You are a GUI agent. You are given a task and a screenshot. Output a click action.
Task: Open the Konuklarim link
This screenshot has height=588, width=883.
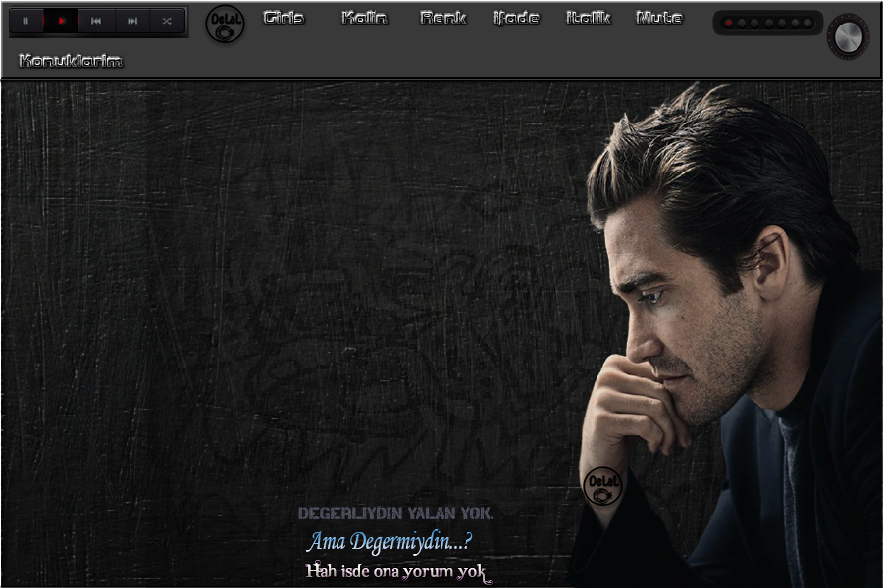click(x=71, y=61)
